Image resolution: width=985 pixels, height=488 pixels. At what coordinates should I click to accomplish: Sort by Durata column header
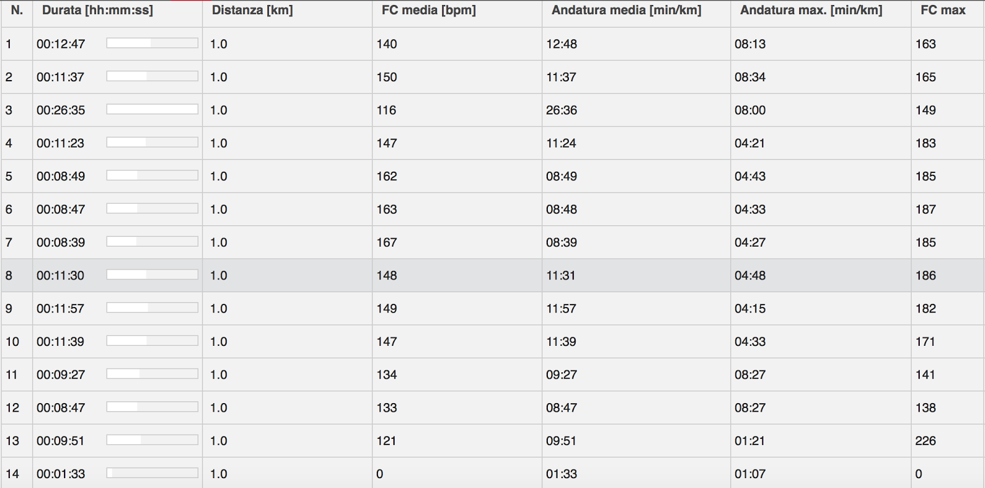point(97,10)
